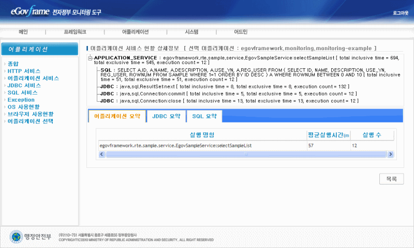This screenshot has width=414, height=248.
Task: Open the 메인 top menu
Action: pos(23,32)
